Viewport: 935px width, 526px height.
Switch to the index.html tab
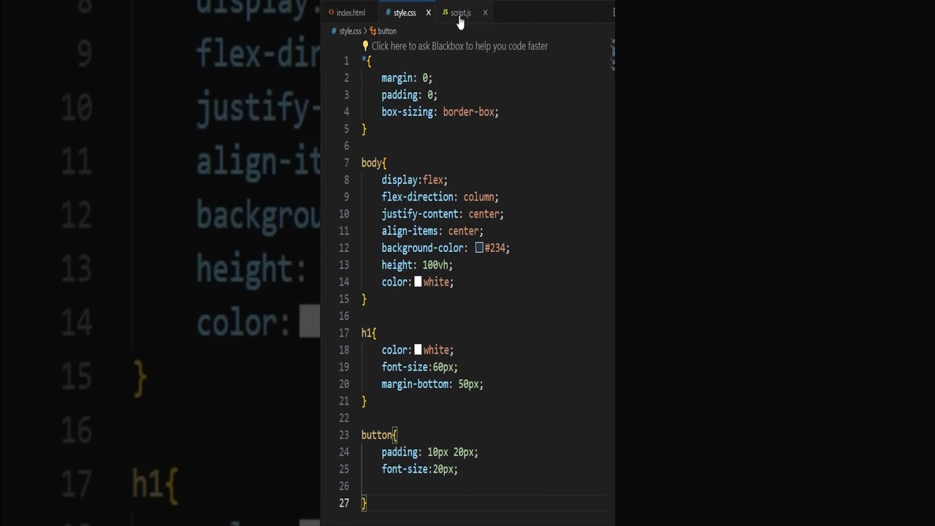[351, 12]
